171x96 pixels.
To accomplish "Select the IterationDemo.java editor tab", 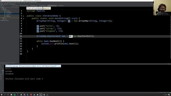I will [52, 6].
